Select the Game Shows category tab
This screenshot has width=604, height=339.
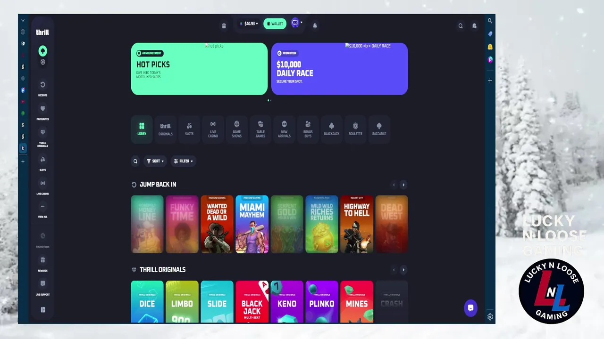coord(237,129)
